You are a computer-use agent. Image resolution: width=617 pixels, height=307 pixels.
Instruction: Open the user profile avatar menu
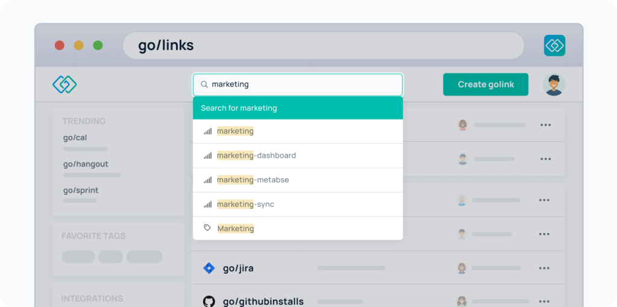click(x=554, y=84)
